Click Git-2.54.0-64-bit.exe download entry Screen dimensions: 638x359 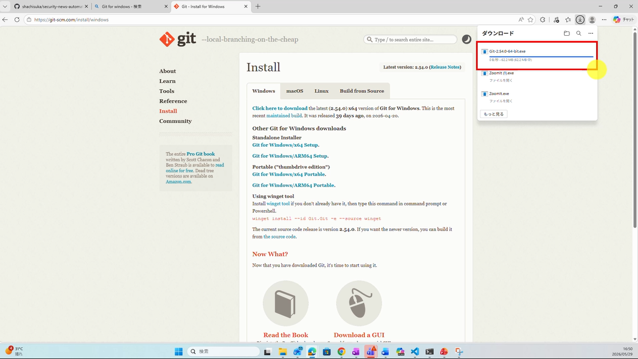507,51
